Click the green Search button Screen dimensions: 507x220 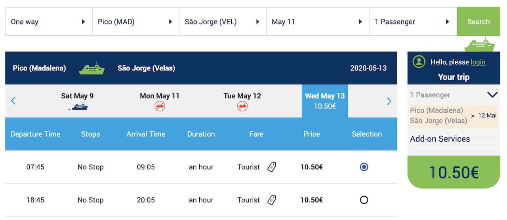pyautogui.click(x=478, y=22)
